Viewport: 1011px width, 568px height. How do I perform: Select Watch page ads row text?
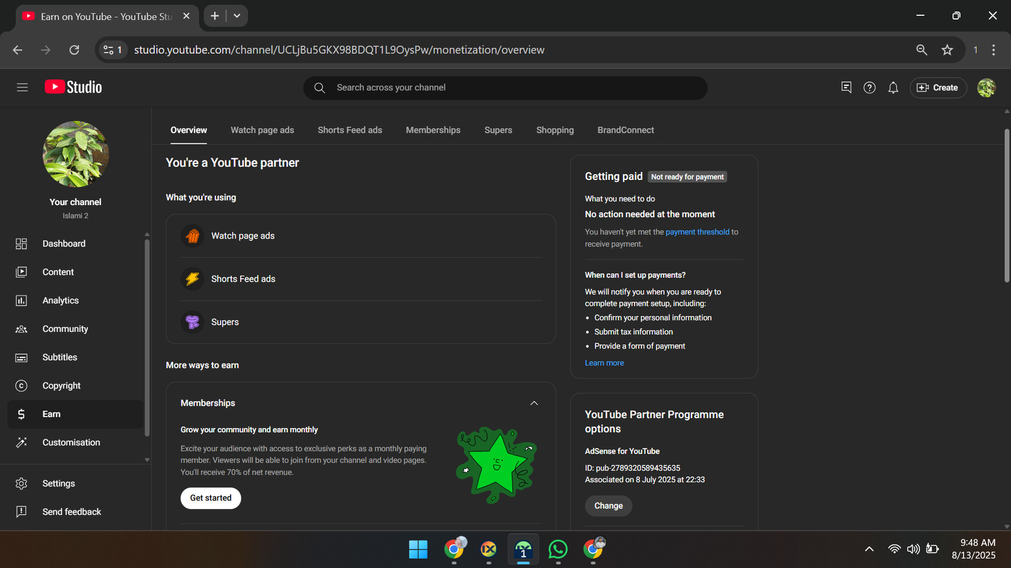click(x=243, y=236)
